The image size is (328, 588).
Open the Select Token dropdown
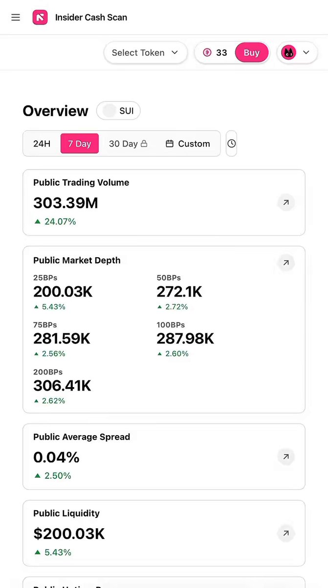[145, 52]
